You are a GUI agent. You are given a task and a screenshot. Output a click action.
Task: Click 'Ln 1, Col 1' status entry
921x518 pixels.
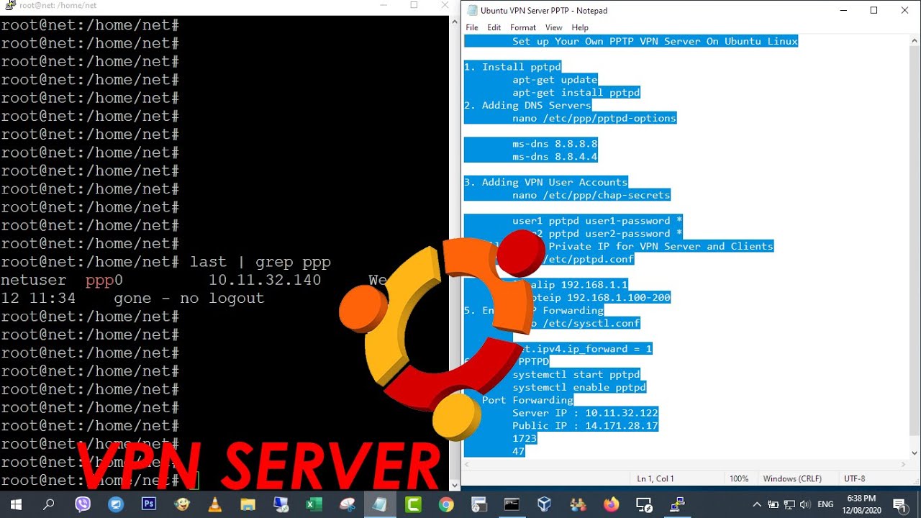[655, 478]
